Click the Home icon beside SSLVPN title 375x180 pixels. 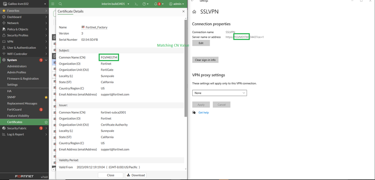coord(194,12)
